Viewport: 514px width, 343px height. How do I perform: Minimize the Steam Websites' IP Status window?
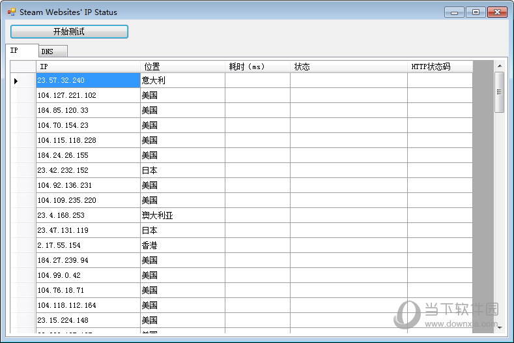click(x=454, y=12)
